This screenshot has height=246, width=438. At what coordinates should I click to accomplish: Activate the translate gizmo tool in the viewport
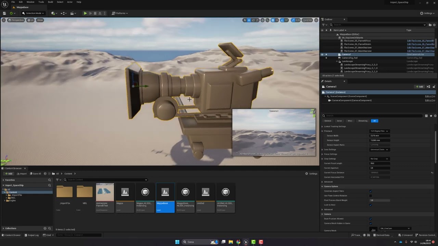tap(249, 20)
